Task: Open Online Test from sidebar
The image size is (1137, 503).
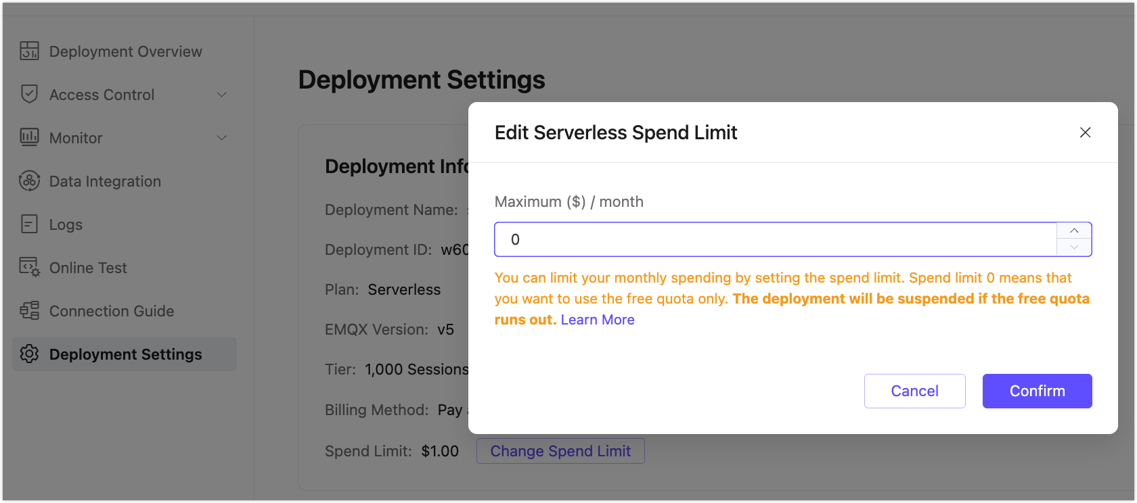Action: pos(88,268)
